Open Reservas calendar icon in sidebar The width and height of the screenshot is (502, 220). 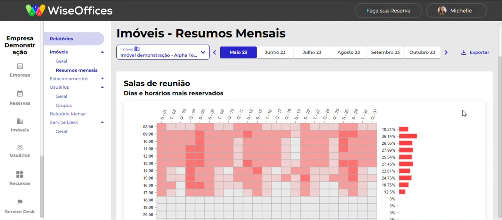click(x=20, y=94)
